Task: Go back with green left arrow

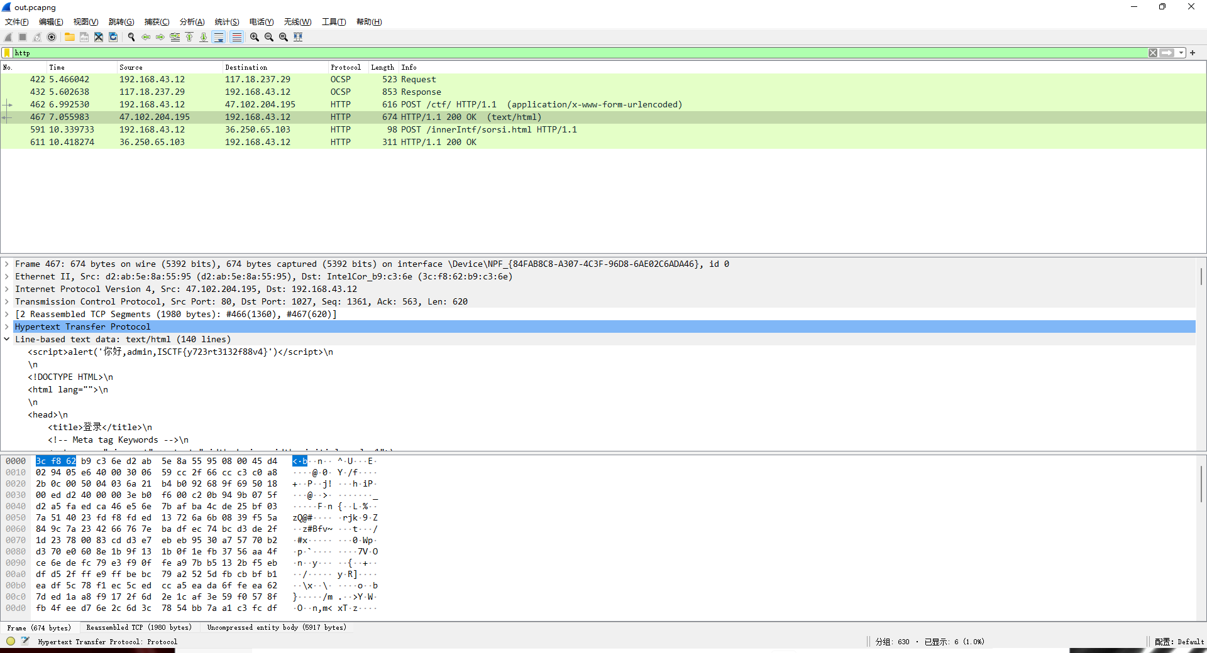Action: click(x=146, y=37)
